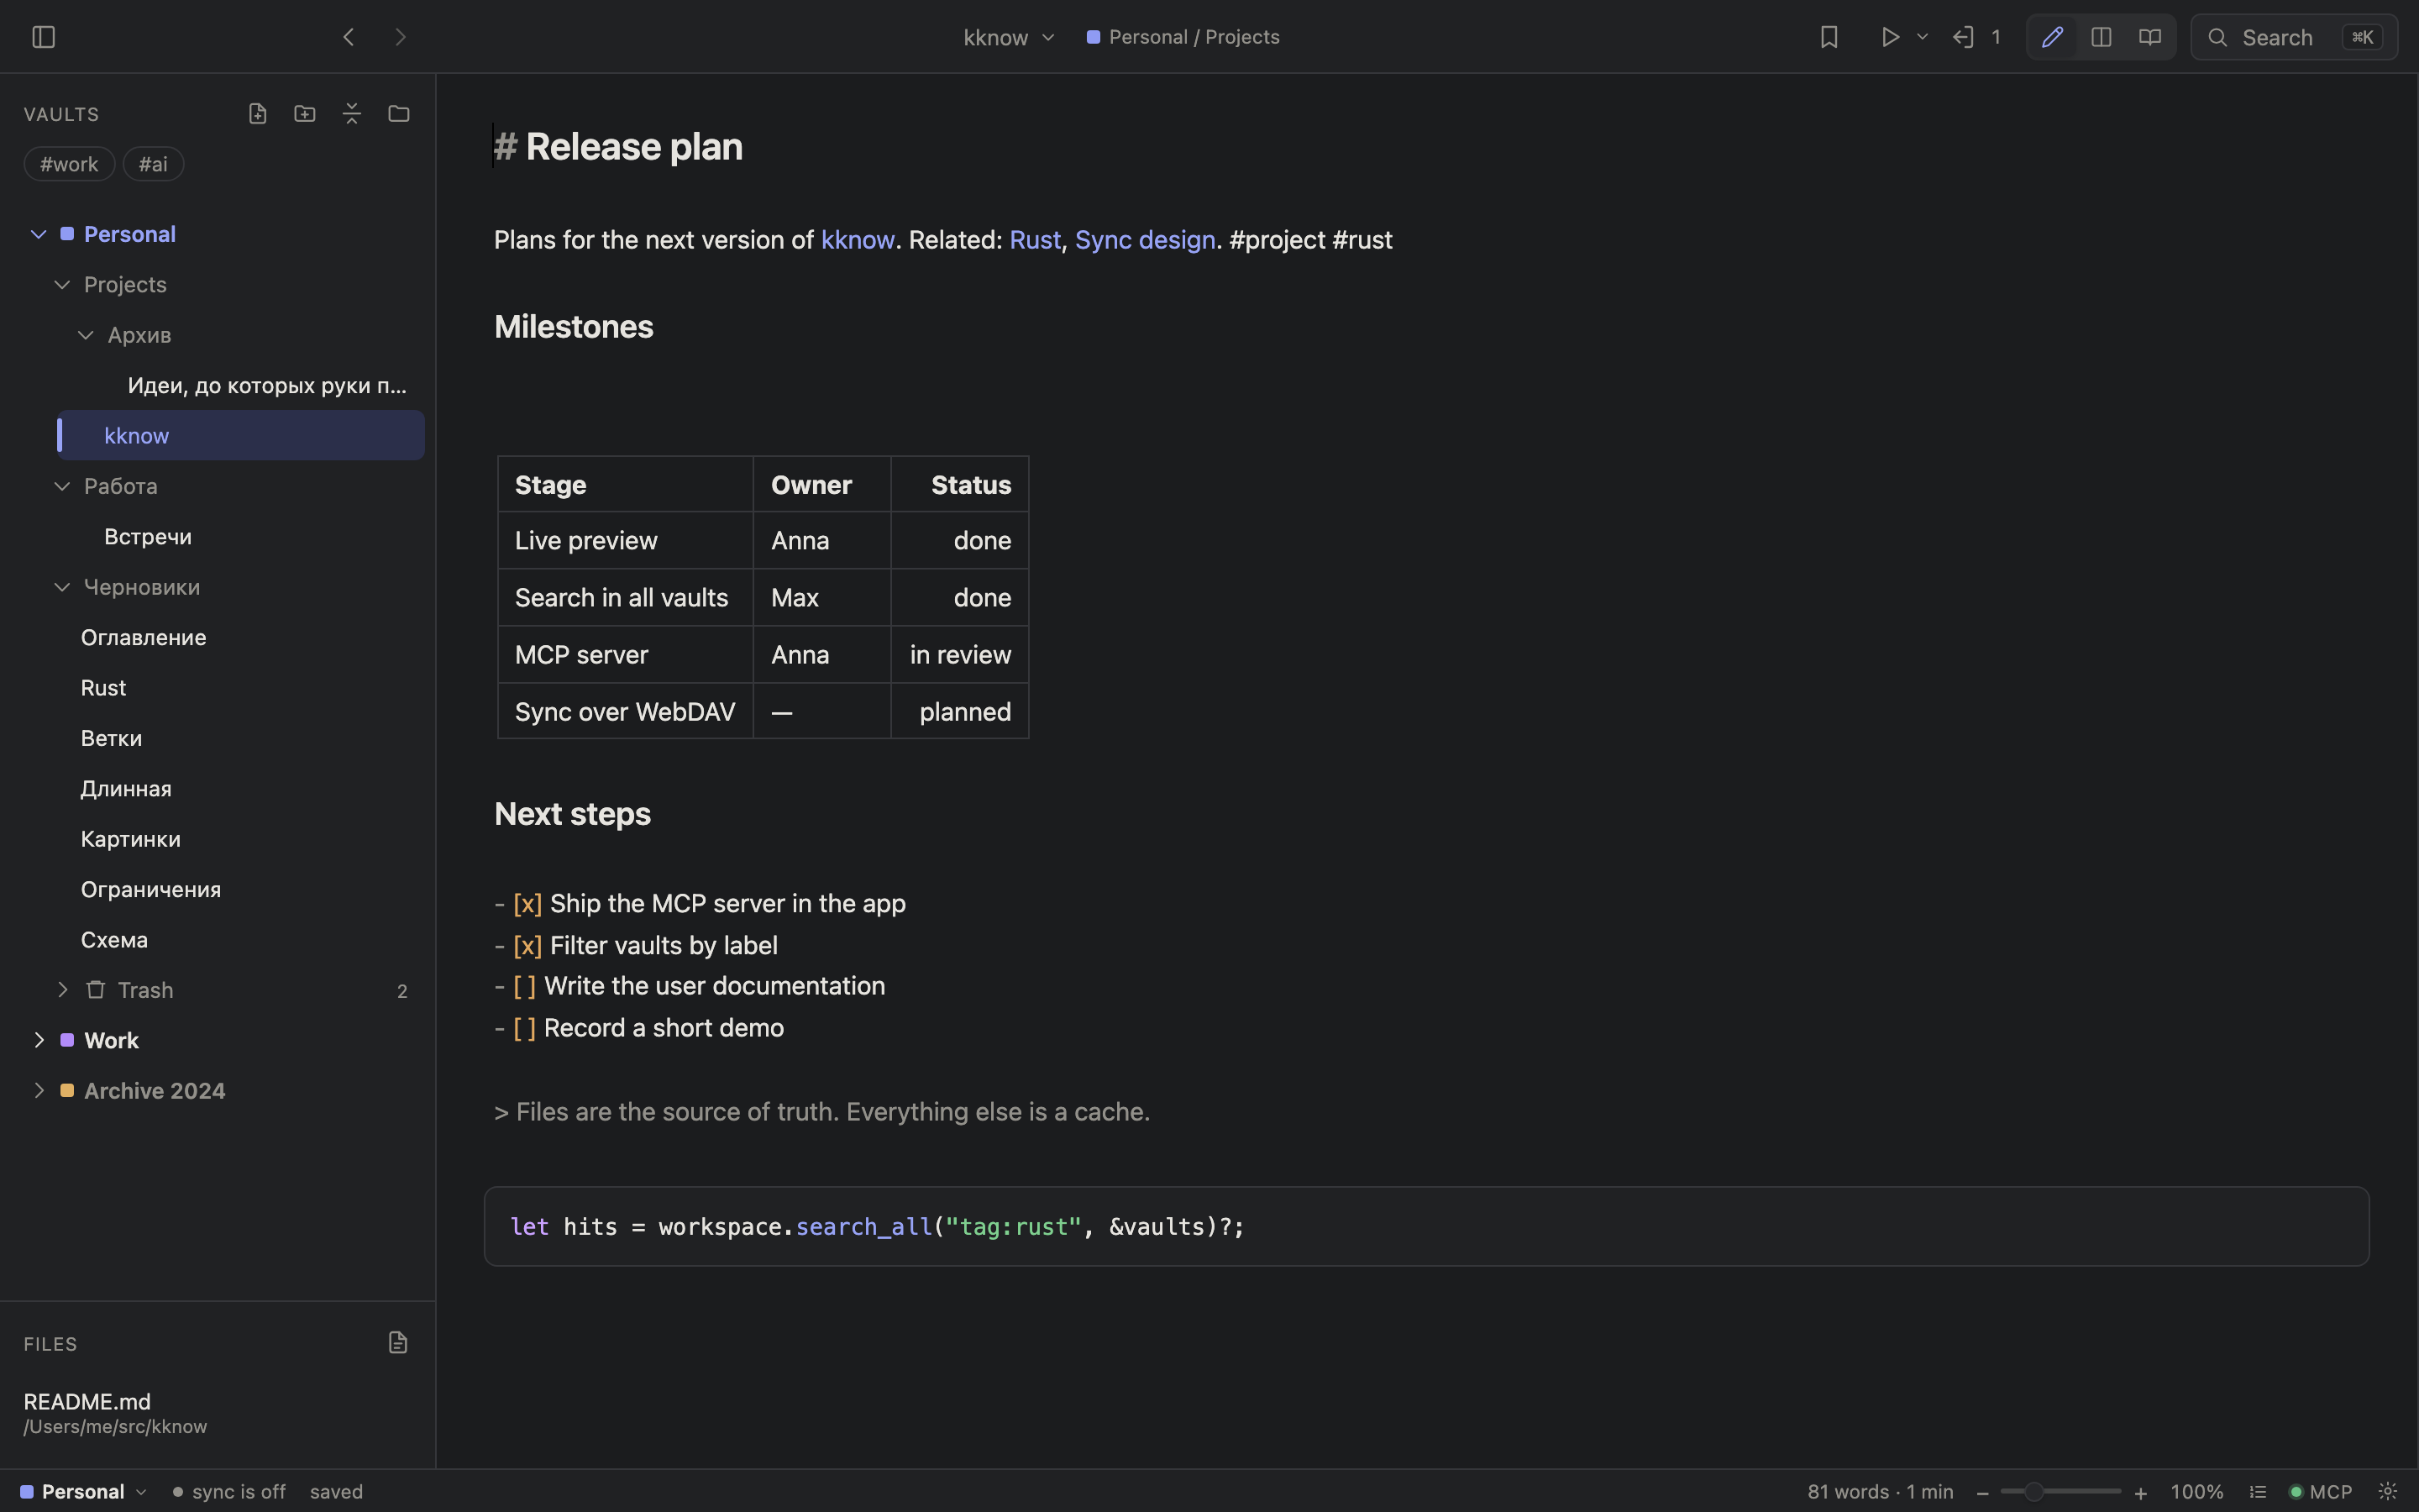Switch to reading view mode

point(2149,37)
